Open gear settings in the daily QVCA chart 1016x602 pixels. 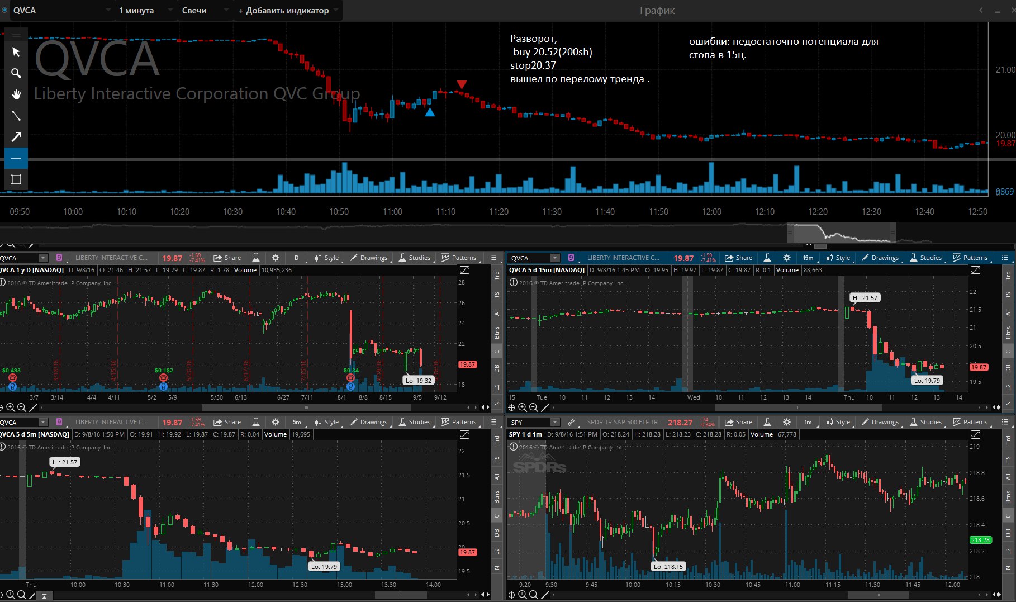point(275,258)
